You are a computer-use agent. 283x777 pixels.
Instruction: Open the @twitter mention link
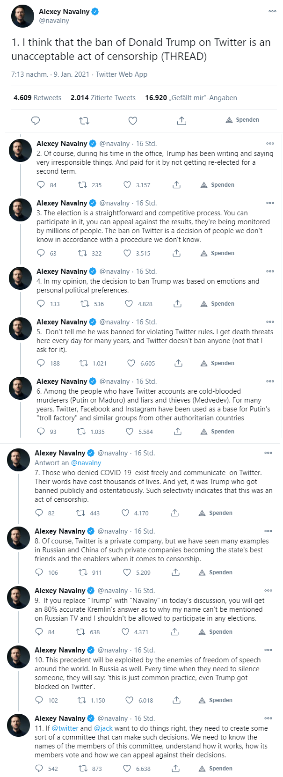(65, 728)
